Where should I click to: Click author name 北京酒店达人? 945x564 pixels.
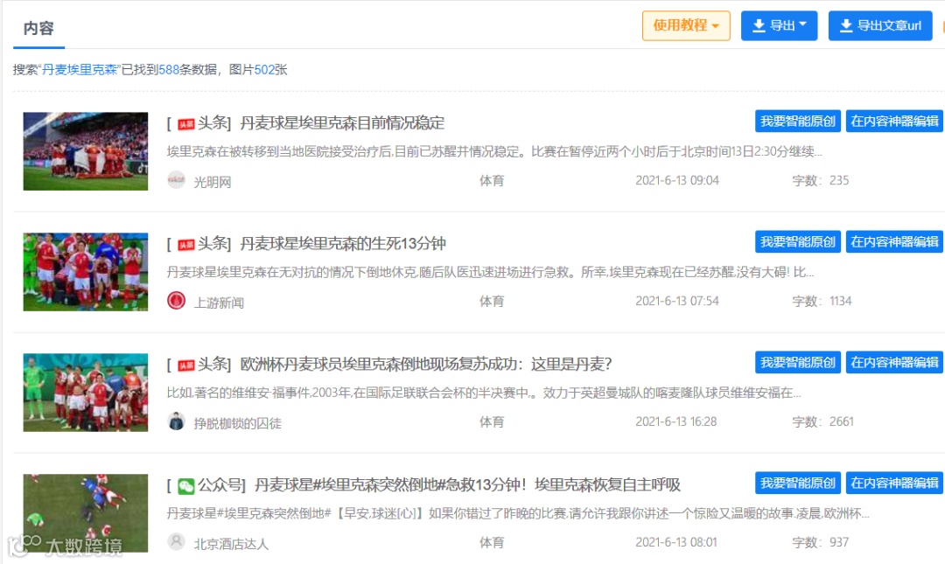click(231, 544)
